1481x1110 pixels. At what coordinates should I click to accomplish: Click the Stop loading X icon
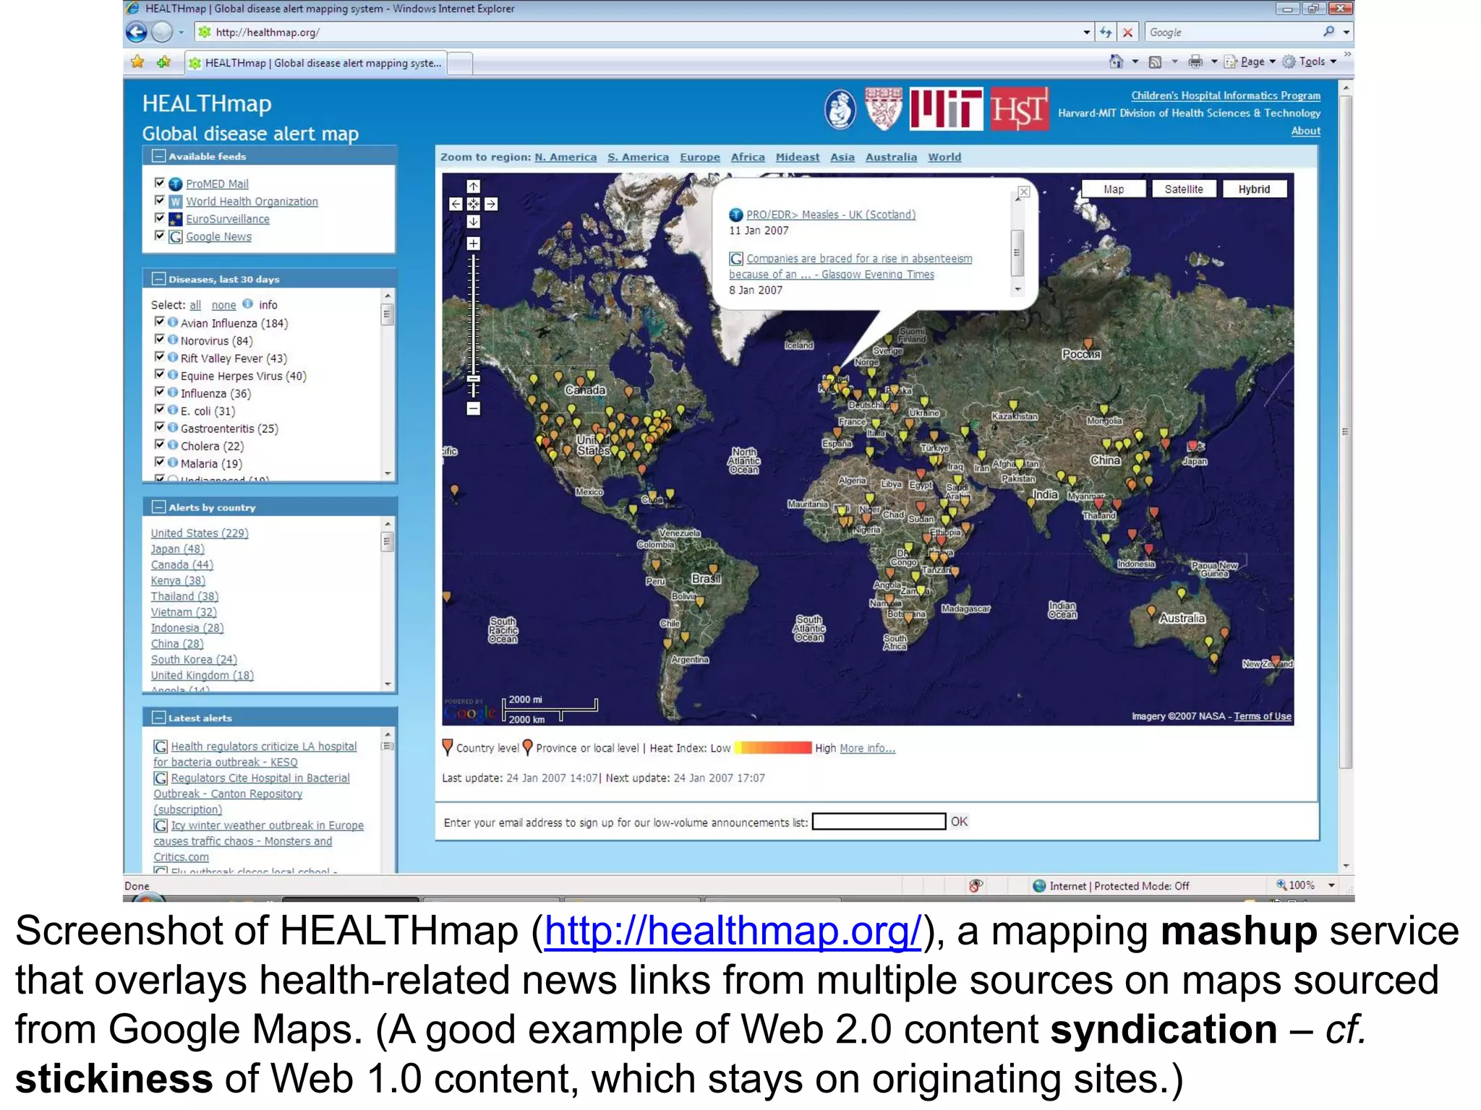point(1127,32)
